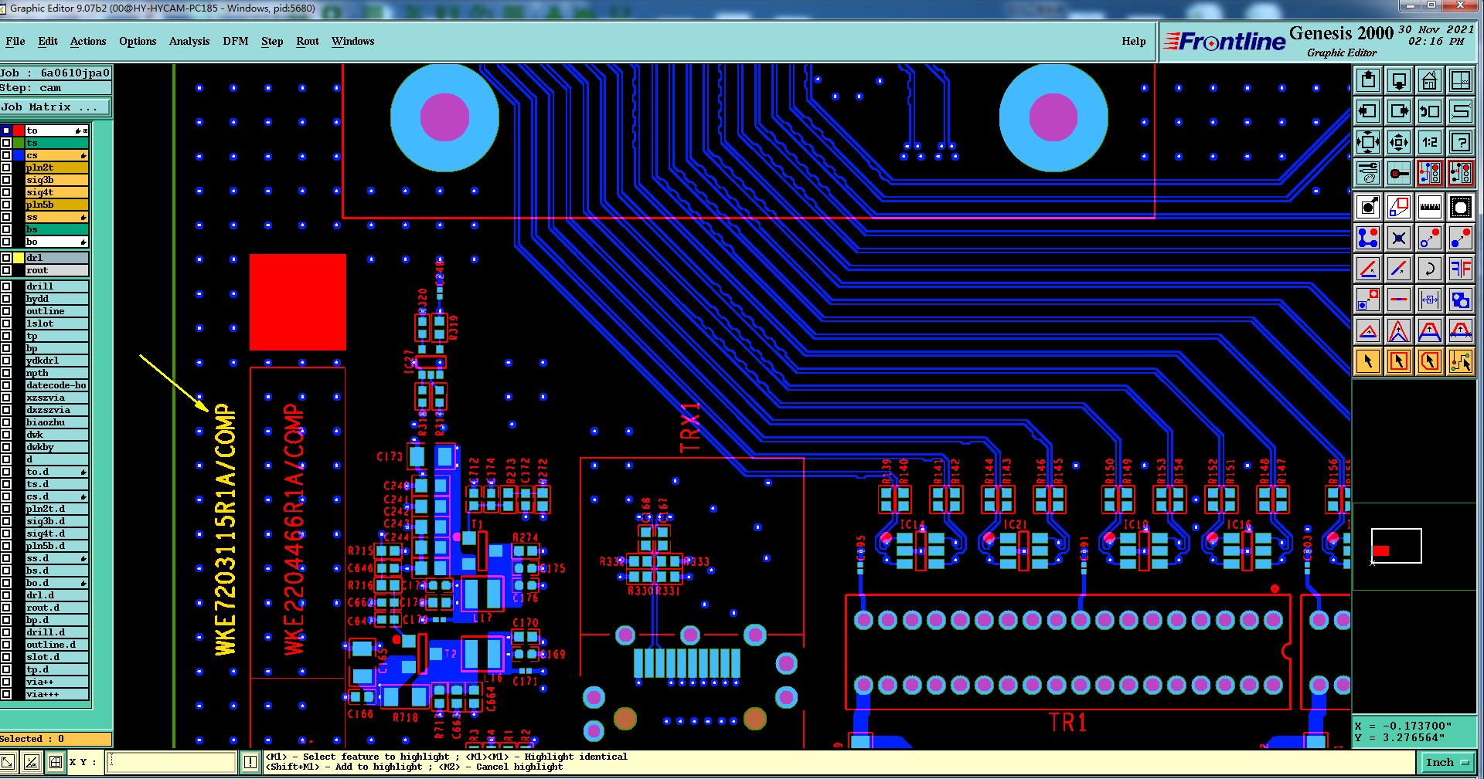This screenshot has width=1484, height=779.
Task: Click the question mark help icon
Action: tap(1461, 142)
